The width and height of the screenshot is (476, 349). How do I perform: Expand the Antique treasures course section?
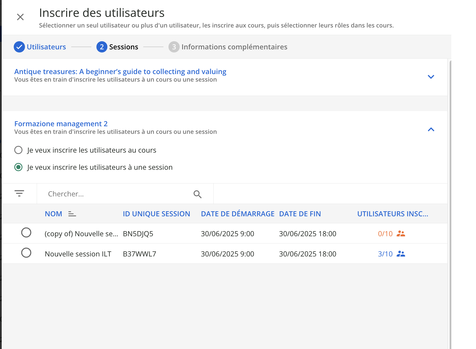[431, 77]
